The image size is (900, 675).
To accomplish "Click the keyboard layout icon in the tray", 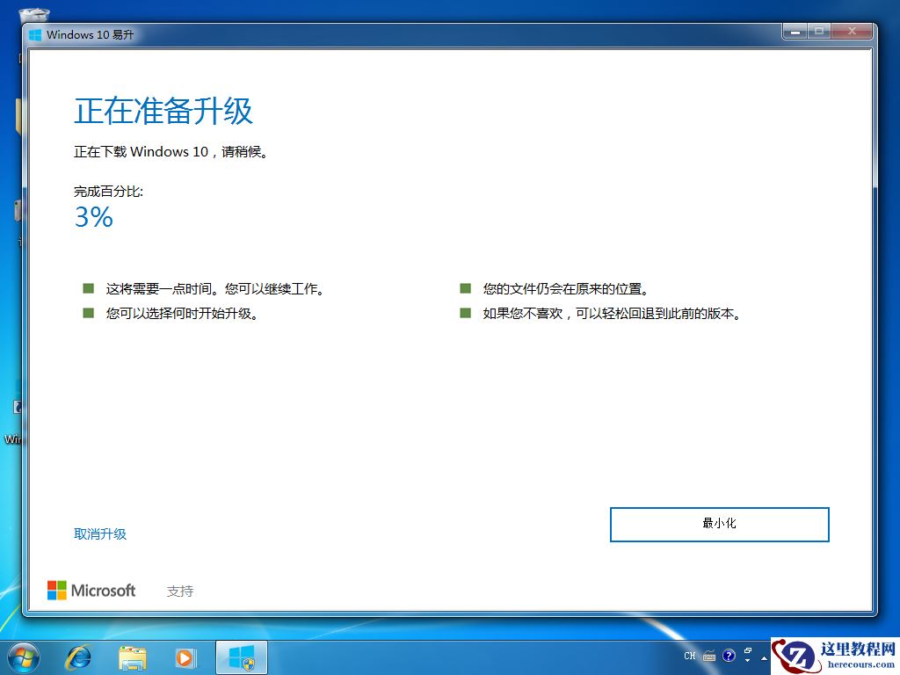I will click(708, 656).
